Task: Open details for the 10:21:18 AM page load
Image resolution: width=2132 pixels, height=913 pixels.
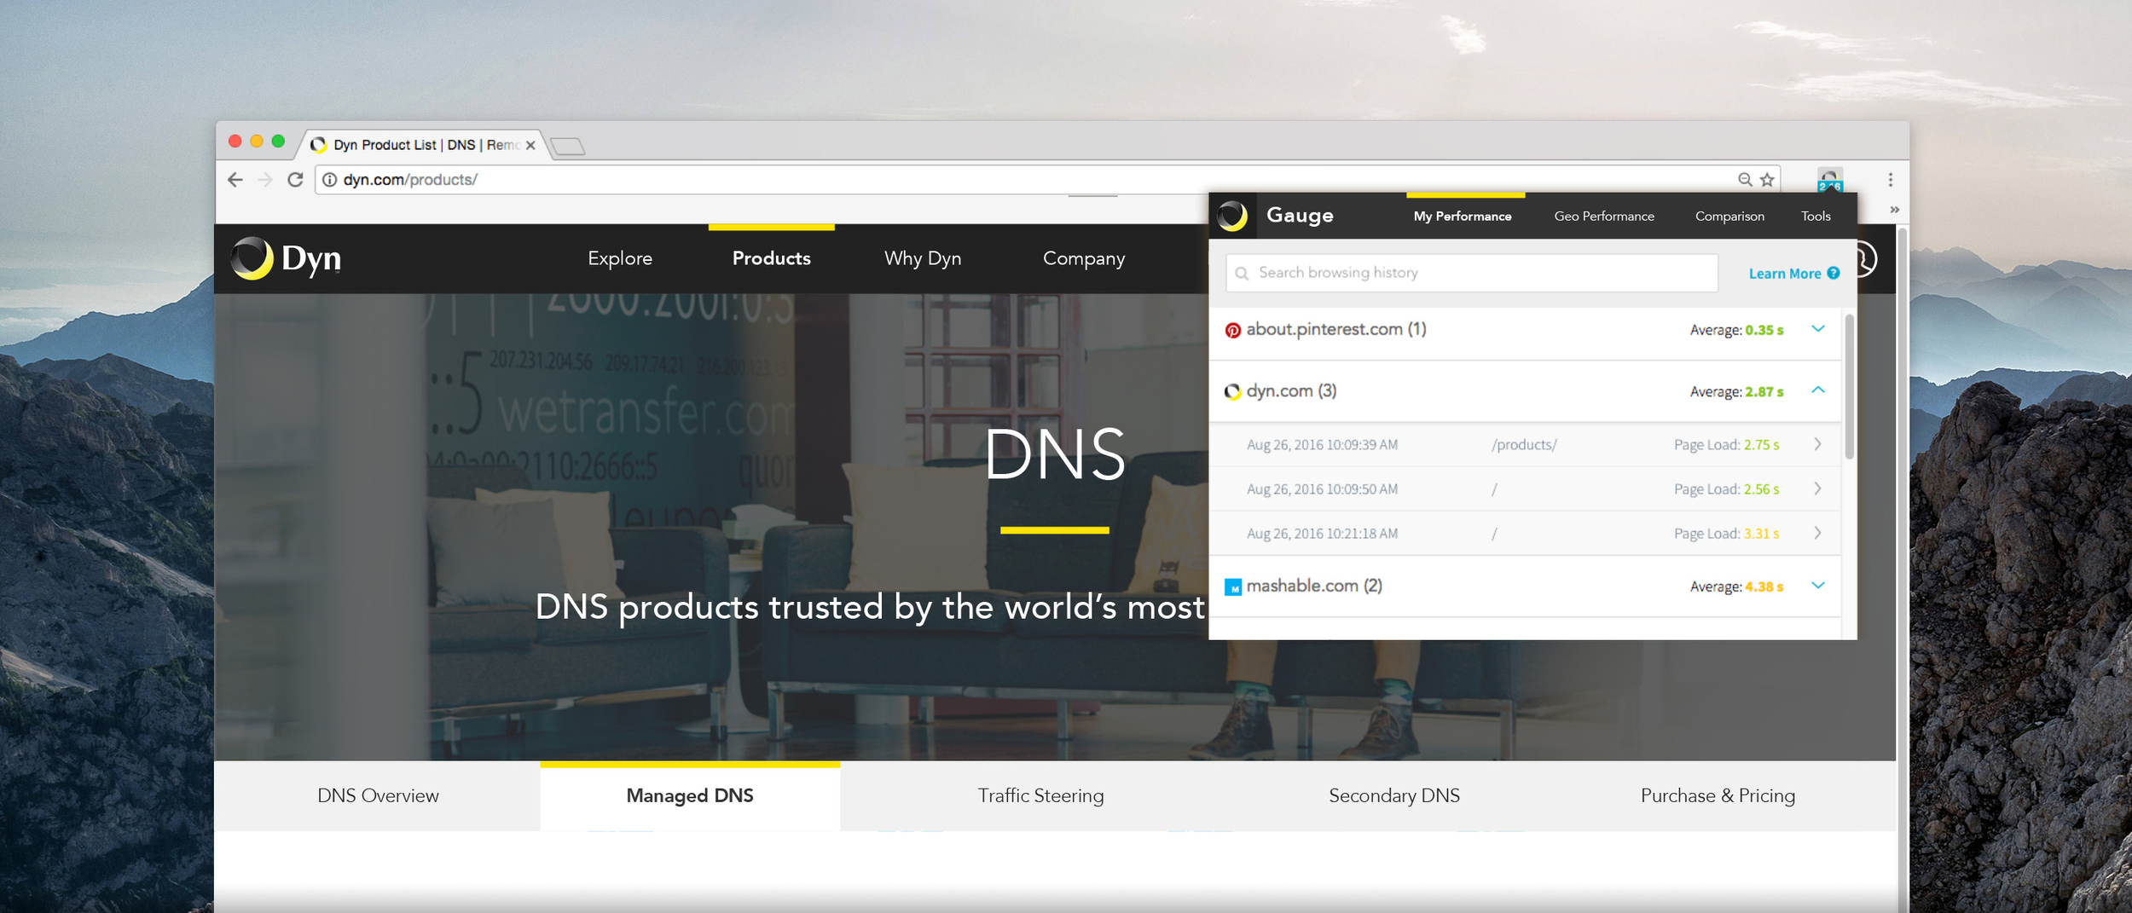Action: pos(1818,533)
